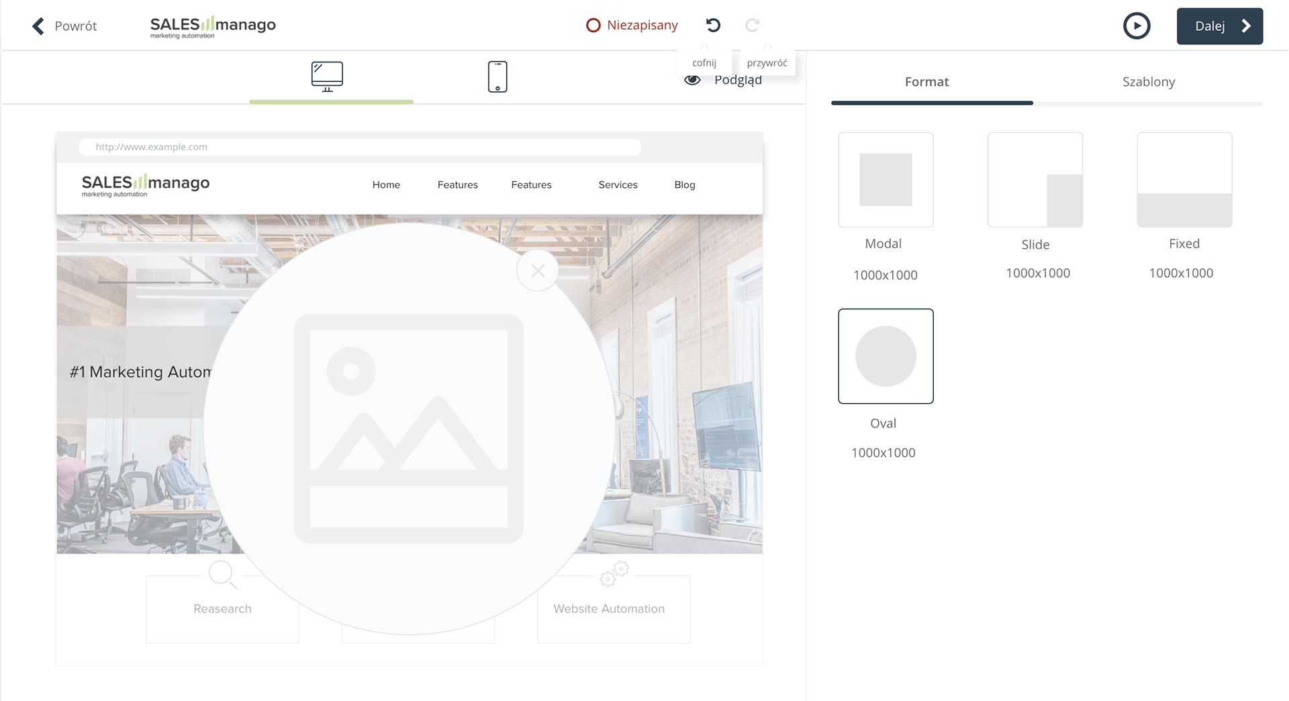
Task: Click 1000x1000 size under Oval
Action: [883, 453]
